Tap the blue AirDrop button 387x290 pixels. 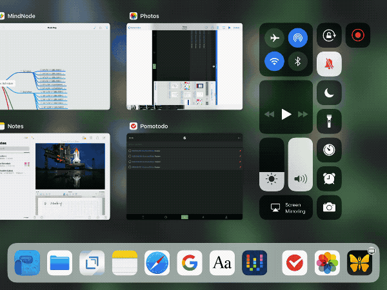coord(298,38)
